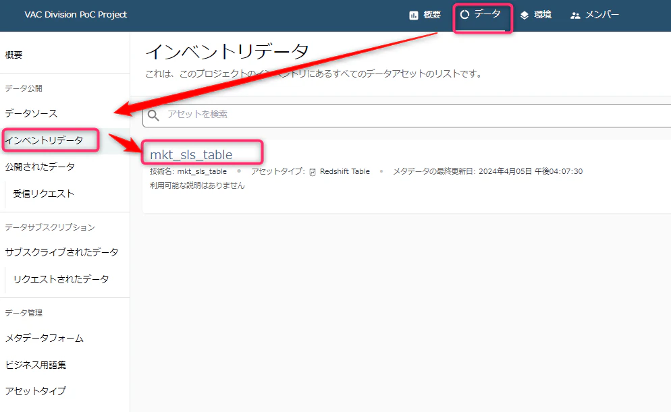
Task: Open アセットタイプ in the sidebar
Action: click(36, 391)
